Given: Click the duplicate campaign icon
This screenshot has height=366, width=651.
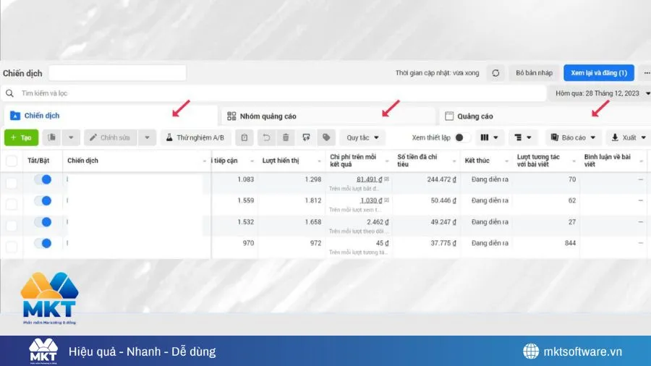Looking at the screenshot, I should (52, 137).
